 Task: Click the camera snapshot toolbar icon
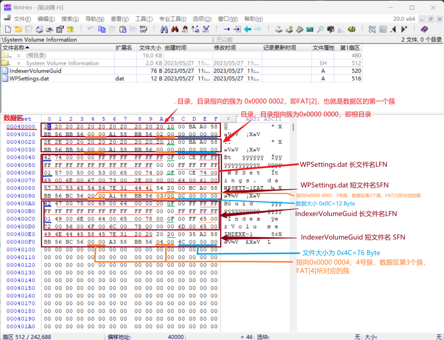coord(331,29)
